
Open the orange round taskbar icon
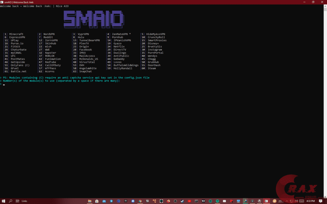tap(274, 201)
